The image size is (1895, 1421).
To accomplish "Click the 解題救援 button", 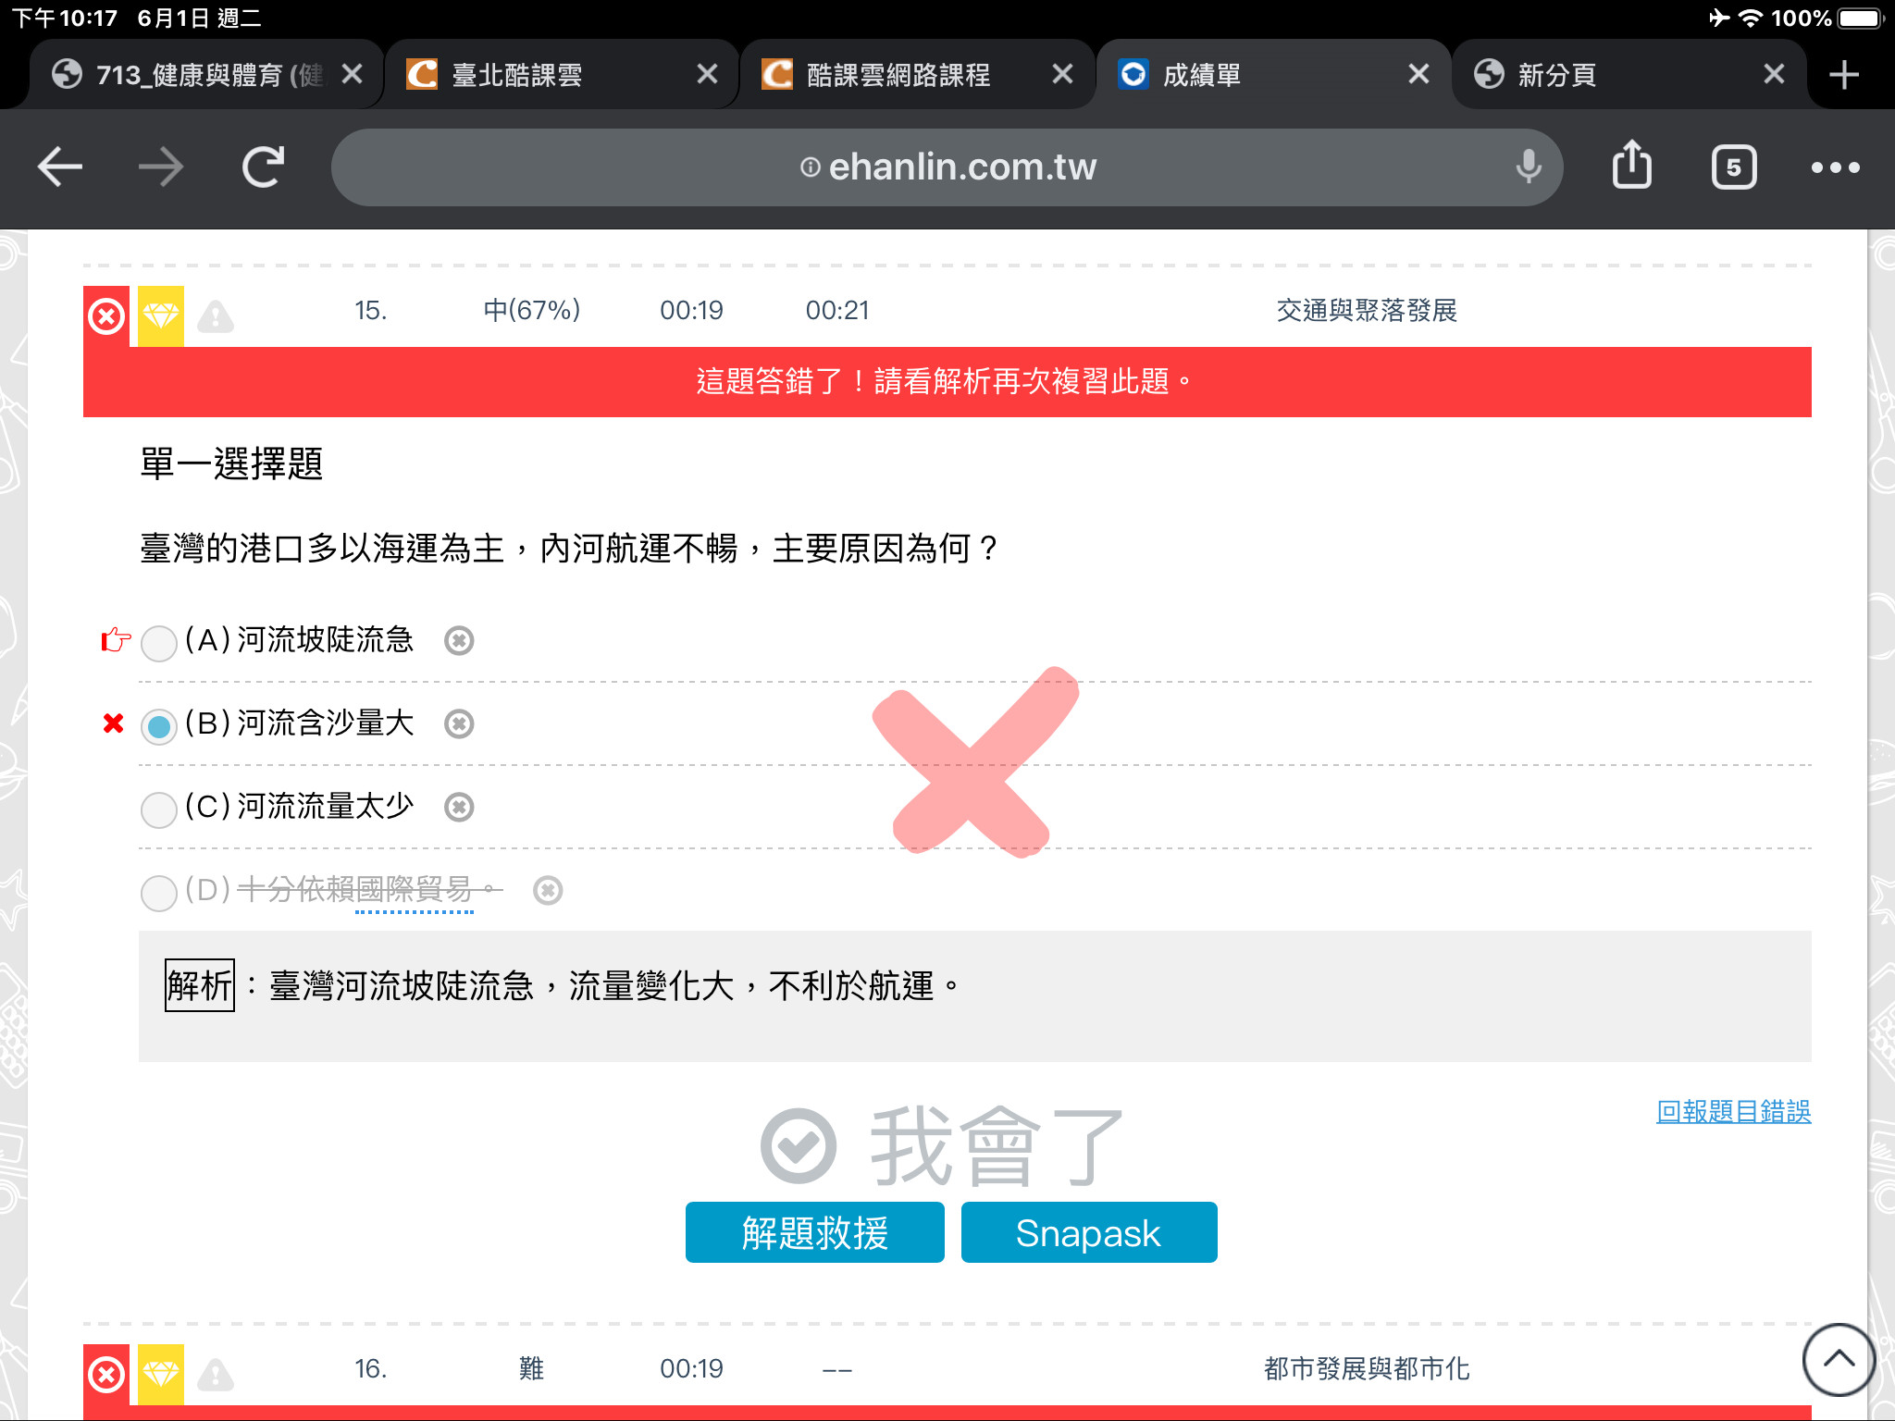I will click(x=814, y=1232).
